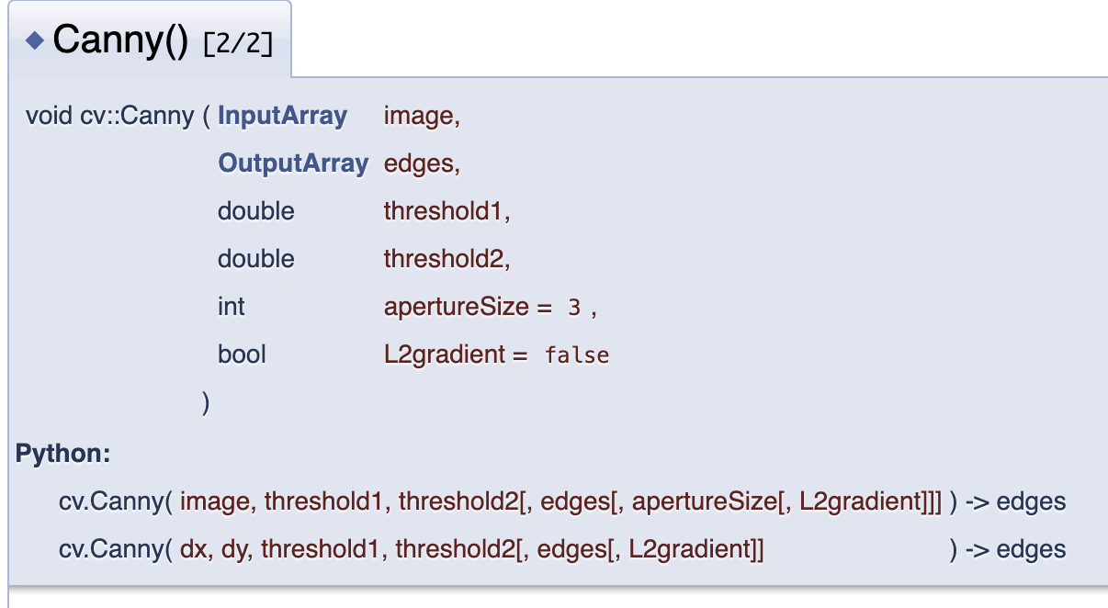Click the threshold1 parameter in the C++ signature

point(443,211)
